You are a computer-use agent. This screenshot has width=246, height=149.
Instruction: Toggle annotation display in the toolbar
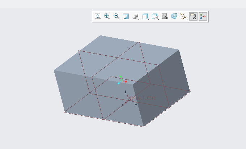point(194,16)
